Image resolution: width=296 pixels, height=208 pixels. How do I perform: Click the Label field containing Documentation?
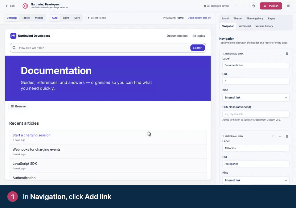point(256,65)
